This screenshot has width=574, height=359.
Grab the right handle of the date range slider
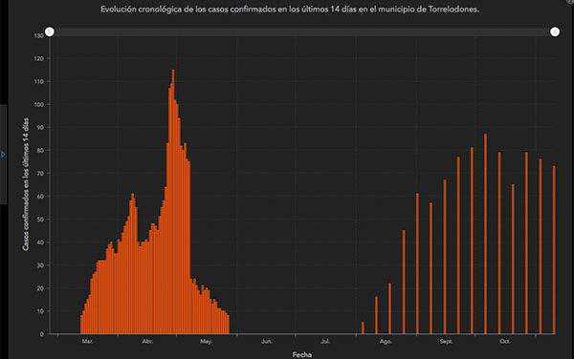coord(555,32)
